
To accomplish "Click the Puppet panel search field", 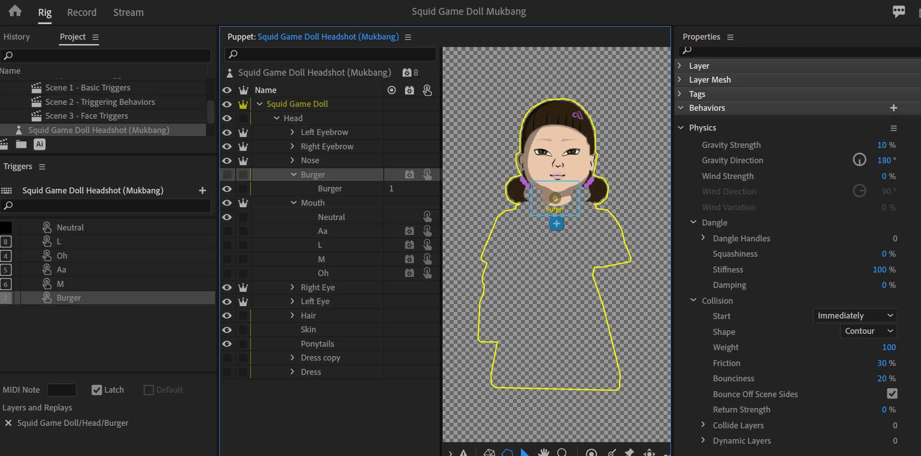I will pos(330,54).
